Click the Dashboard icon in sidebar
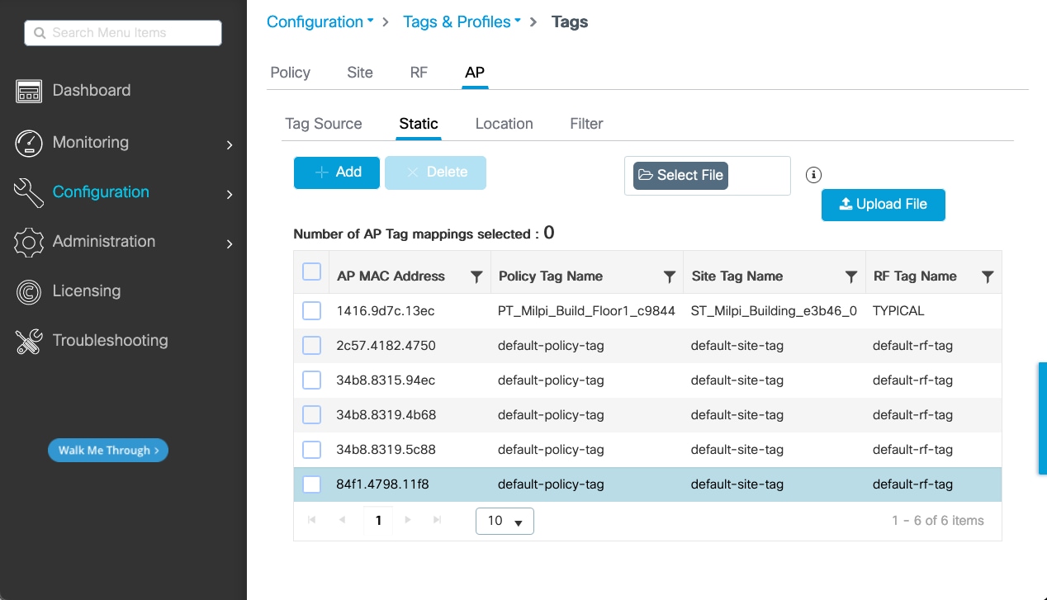Image resolution: width=1047 pixels, height=600 pixels. (x=29, y=92)
